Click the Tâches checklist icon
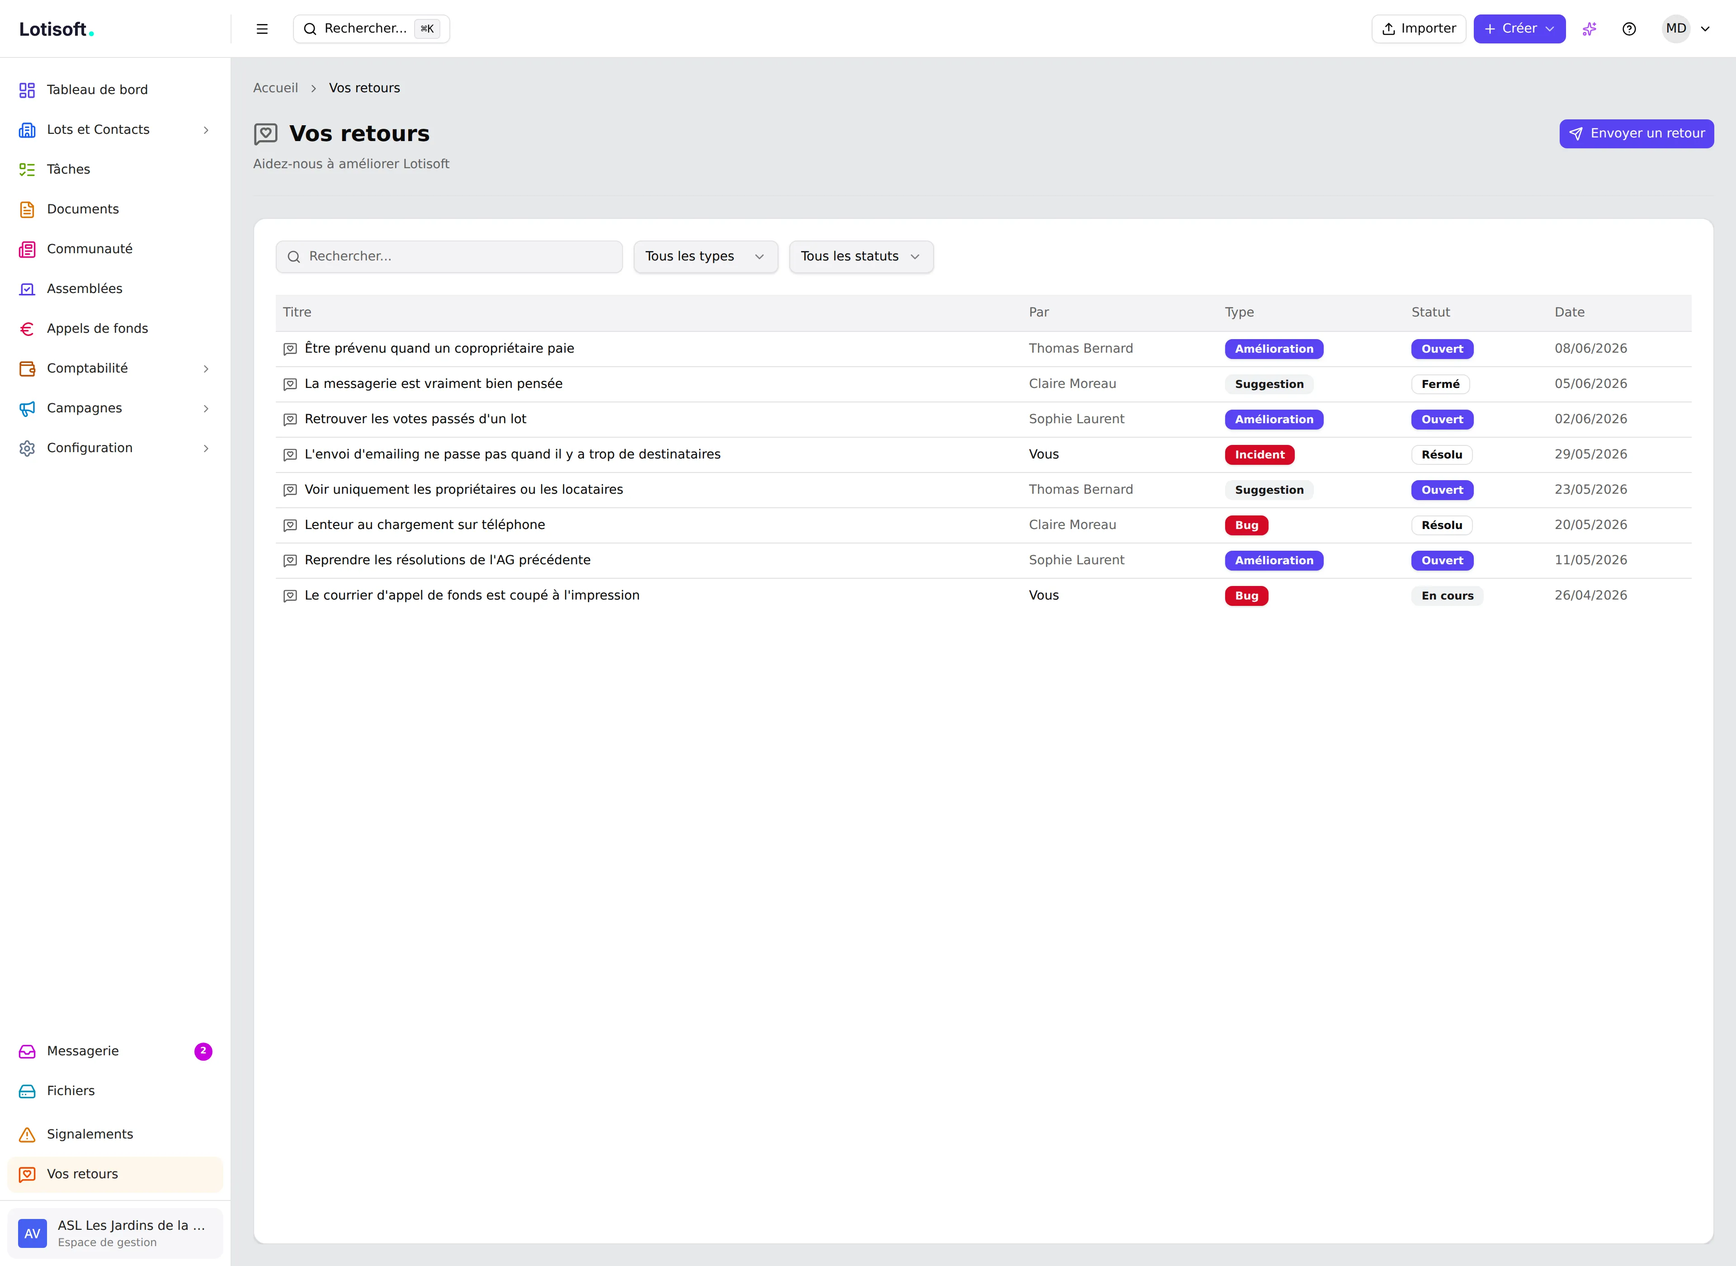The width and height of the screenshot is (1736, 1266). pyautogui.click(x=27, y=170)
